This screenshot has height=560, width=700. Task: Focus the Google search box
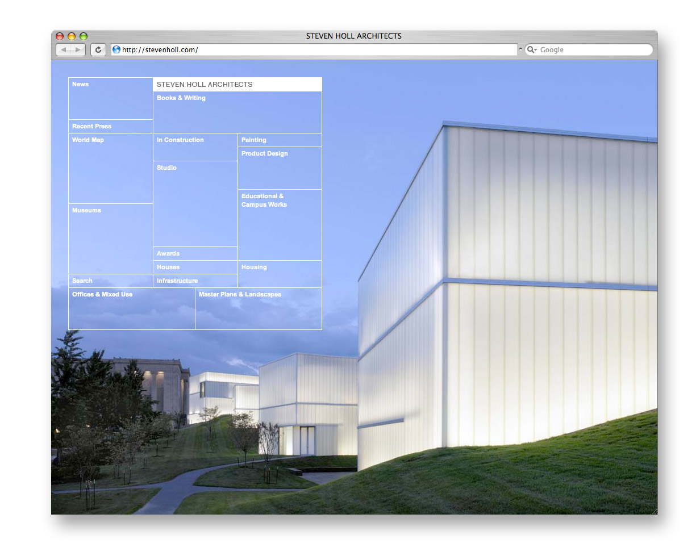tap(594, 50)
